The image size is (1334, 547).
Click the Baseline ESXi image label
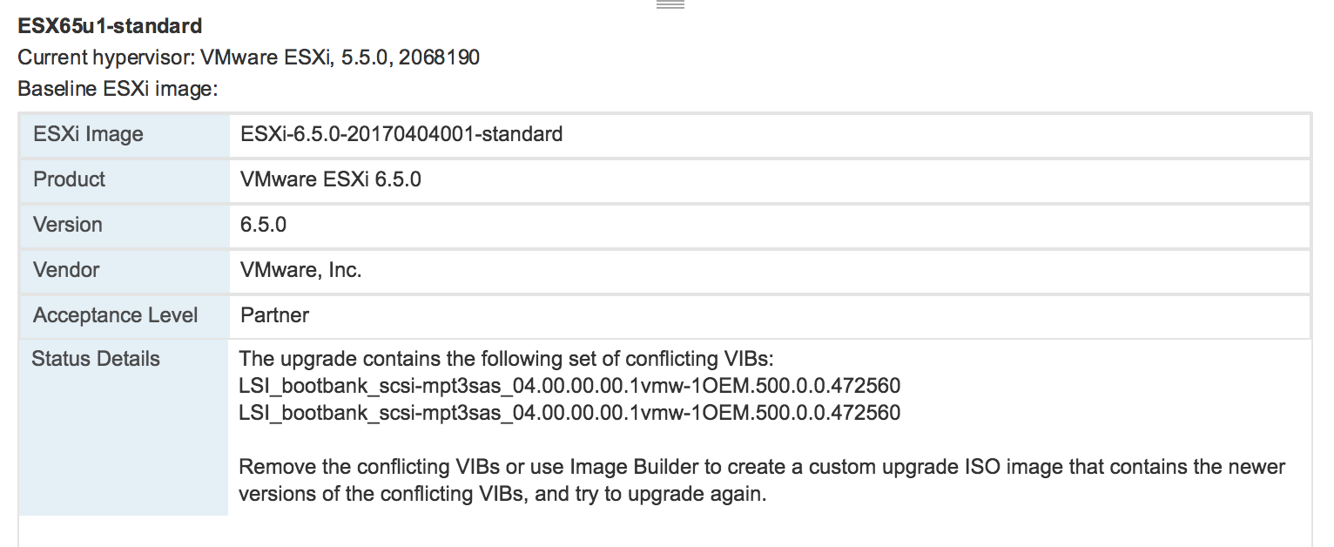(x=117, y=89)
